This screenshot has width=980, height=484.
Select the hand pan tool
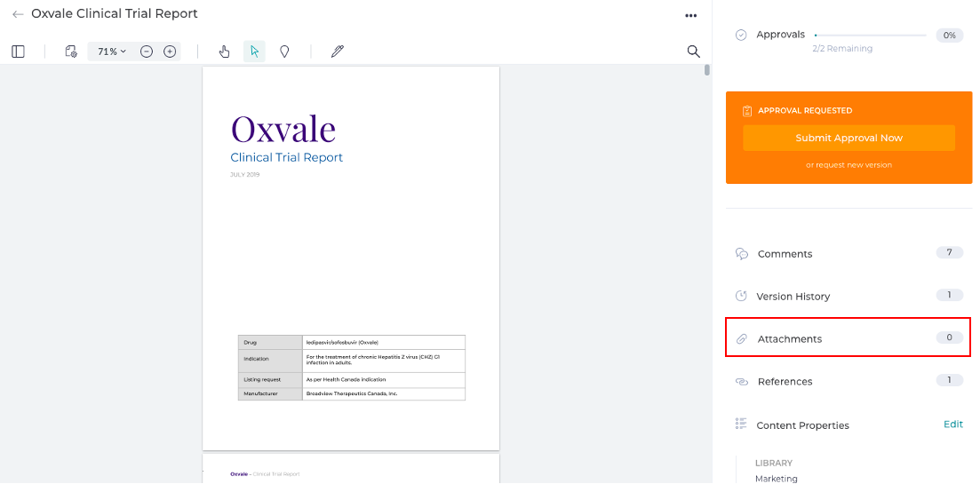click(225, 52)
